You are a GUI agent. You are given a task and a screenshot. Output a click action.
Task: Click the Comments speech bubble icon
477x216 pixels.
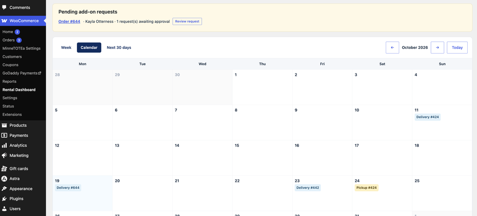4,7
